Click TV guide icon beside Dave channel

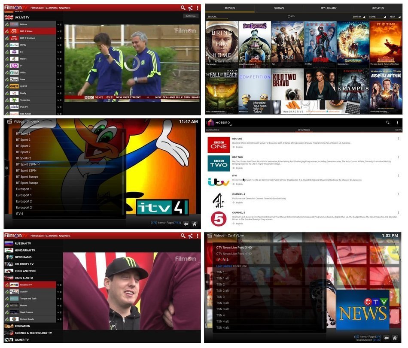pyautogui.click(x=59, y=79)
